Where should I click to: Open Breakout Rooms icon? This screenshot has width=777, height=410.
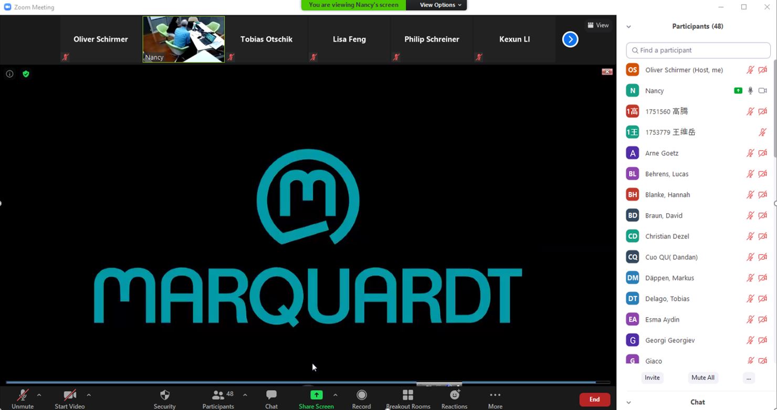408,395
